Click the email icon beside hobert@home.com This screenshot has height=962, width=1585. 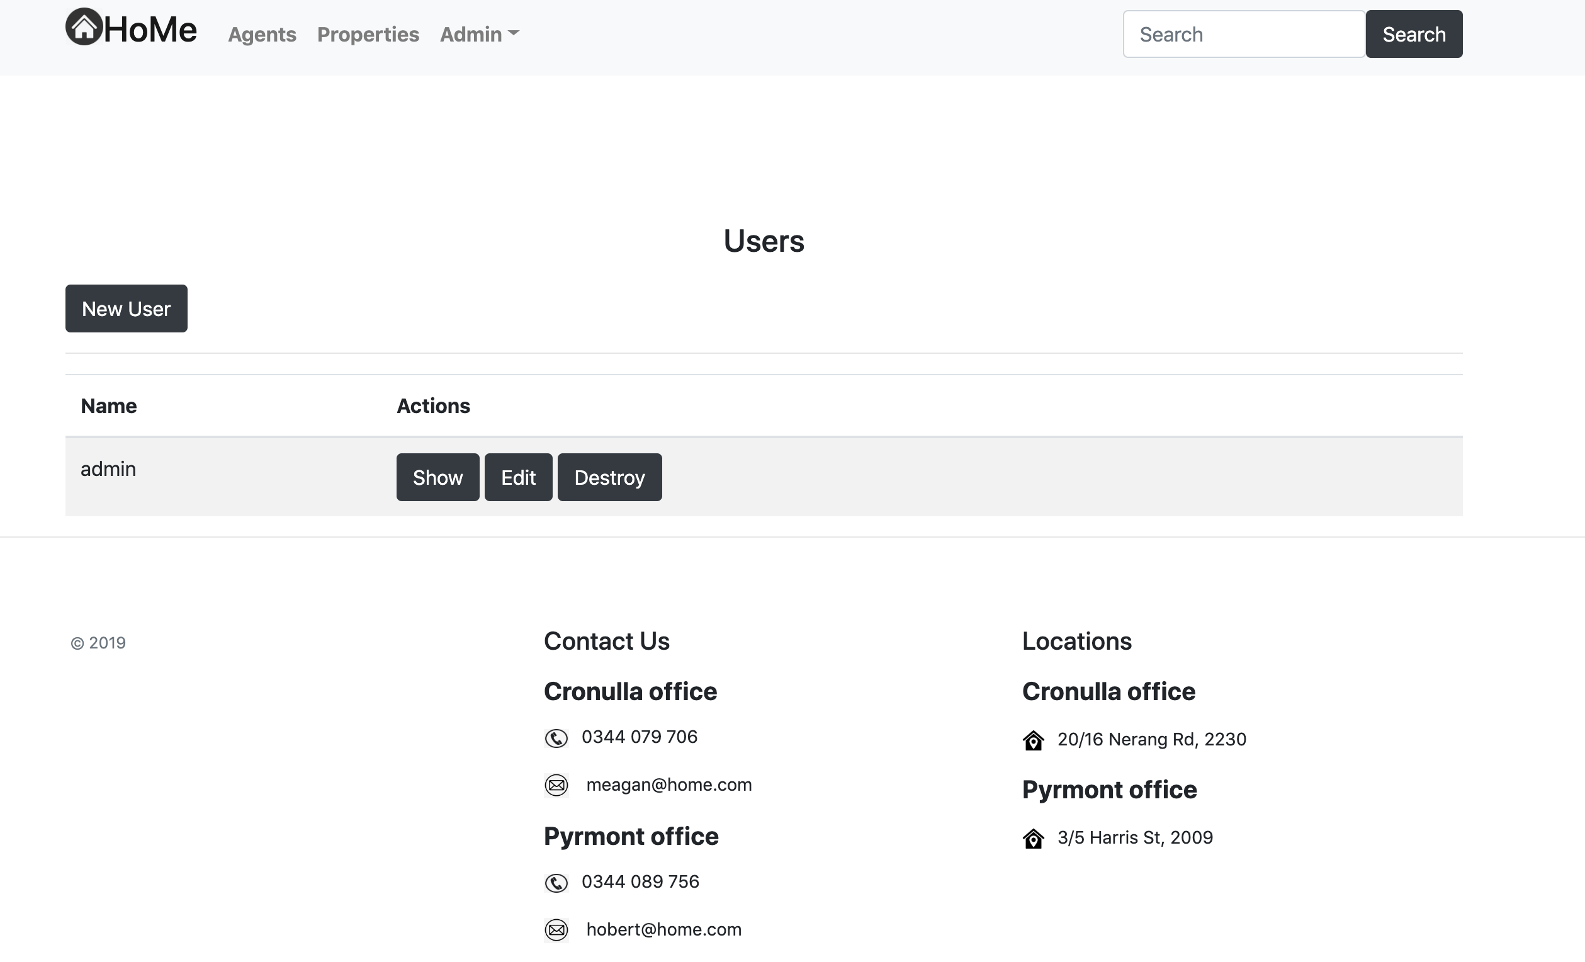point(556,930)
